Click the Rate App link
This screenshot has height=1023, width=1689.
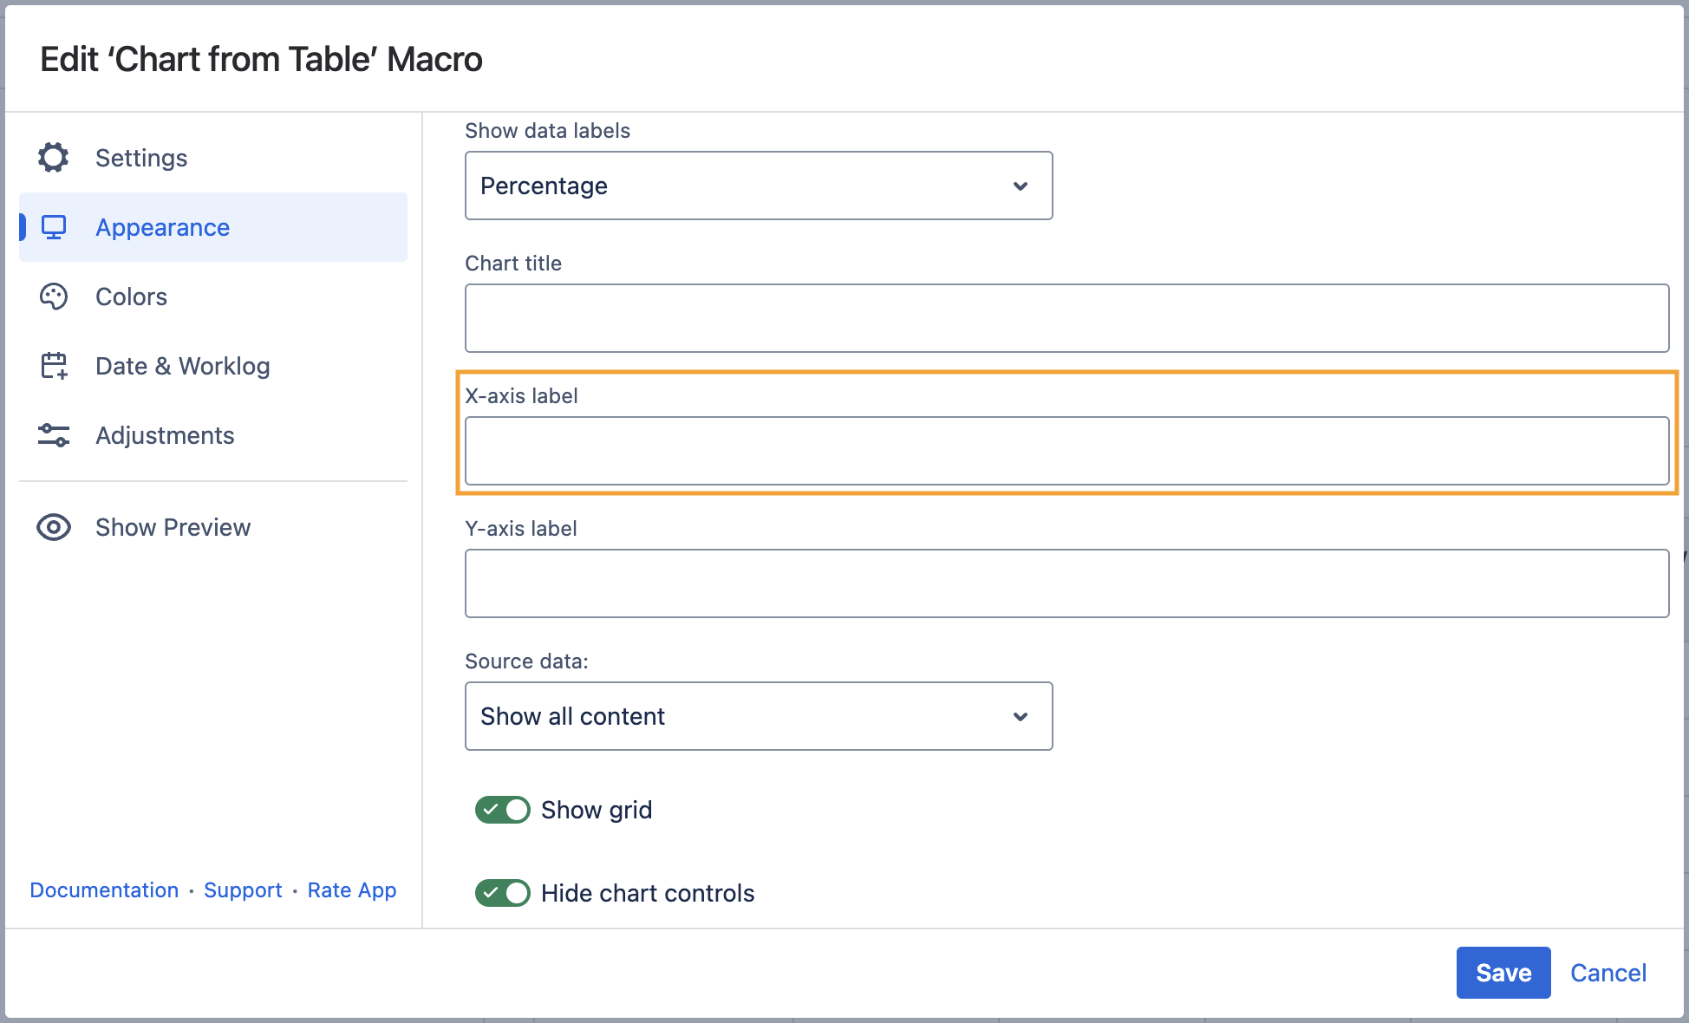click(x=351, y=890)
